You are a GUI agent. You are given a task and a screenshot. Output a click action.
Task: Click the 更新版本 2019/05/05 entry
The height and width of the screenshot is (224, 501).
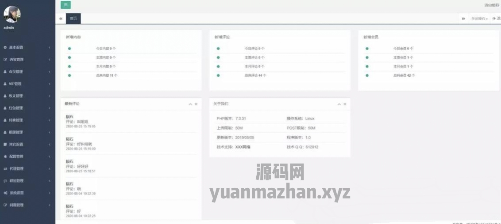click(235, 138)
